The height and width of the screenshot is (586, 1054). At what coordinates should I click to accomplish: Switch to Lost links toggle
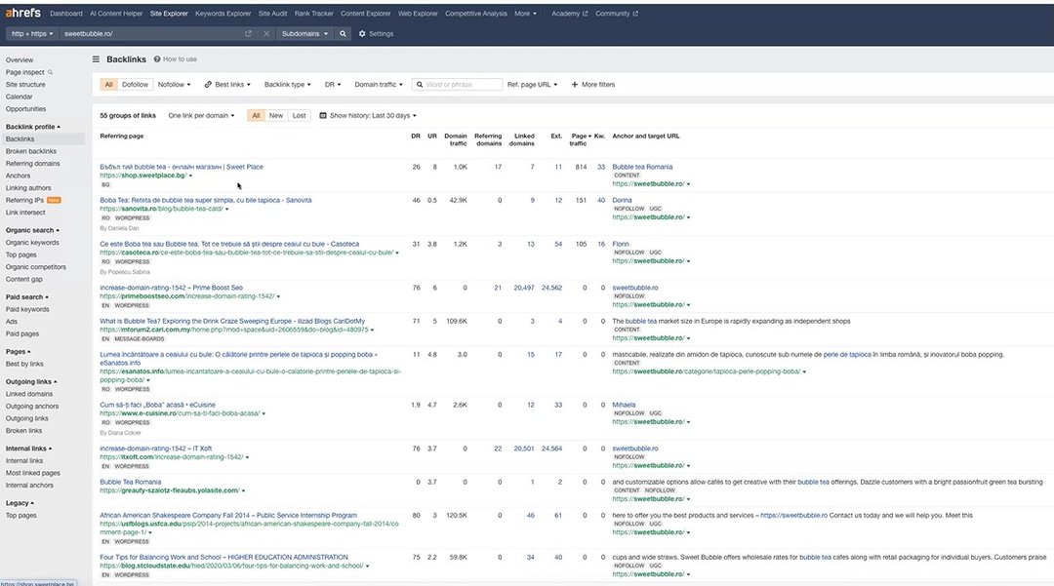299,115
